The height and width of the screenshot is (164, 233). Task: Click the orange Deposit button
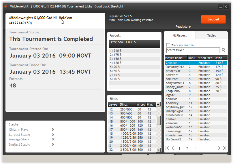pyautogui.click(x=213, y=20)
